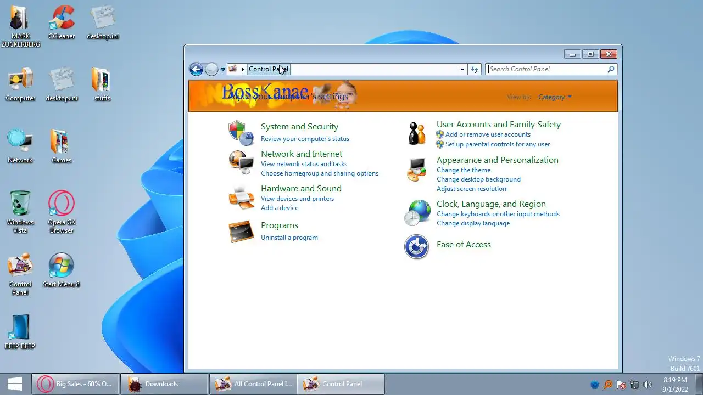Click Review your computer's status link

pyautogui.click(x=305, y=139)
